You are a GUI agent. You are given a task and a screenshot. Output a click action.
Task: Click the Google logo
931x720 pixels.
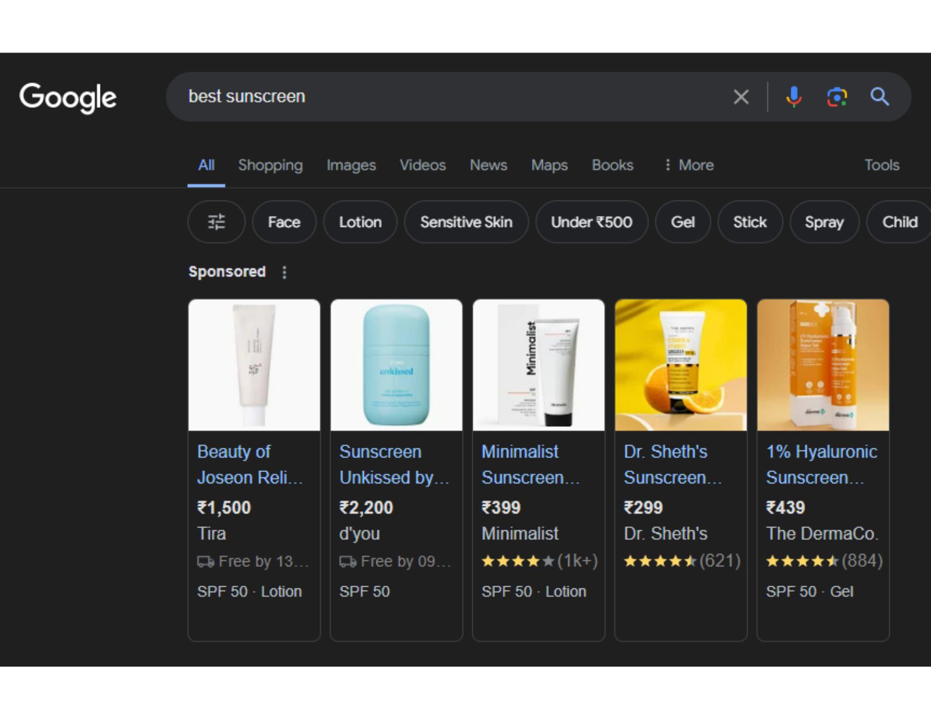68,97
